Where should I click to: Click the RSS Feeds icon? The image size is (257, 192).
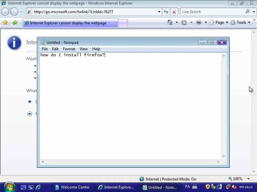(x=184, y=22)
